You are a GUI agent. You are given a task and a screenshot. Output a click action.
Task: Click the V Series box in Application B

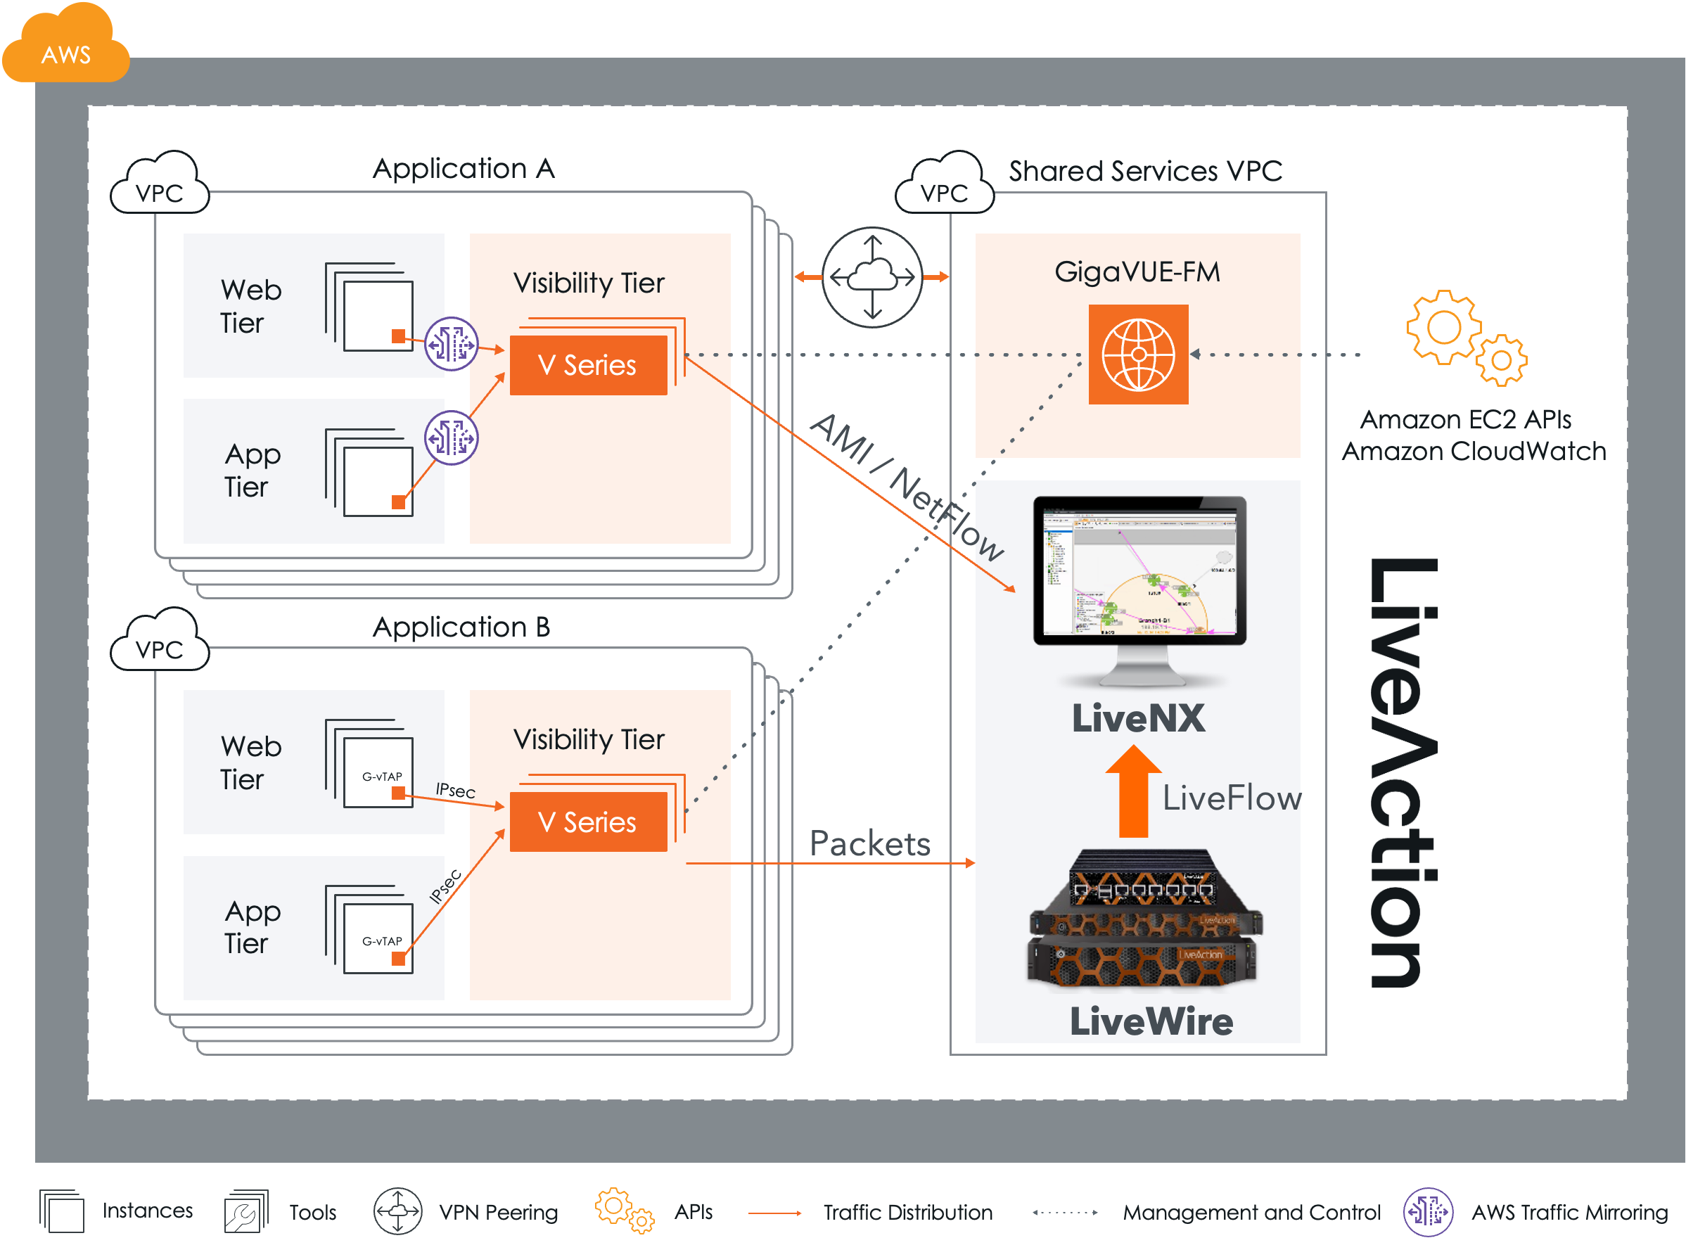coord(588,822)
